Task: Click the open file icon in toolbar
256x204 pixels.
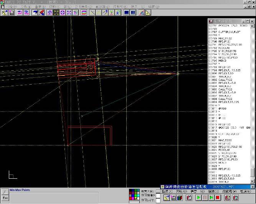Action: click(5, 13)
